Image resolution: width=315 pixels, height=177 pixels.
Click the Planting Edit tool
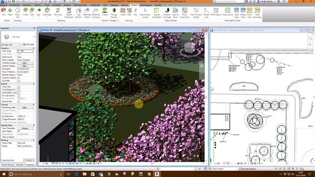pos(32,12)
